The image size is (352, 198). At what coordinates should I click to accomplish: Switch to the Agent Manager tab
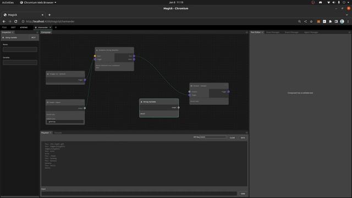311,32
